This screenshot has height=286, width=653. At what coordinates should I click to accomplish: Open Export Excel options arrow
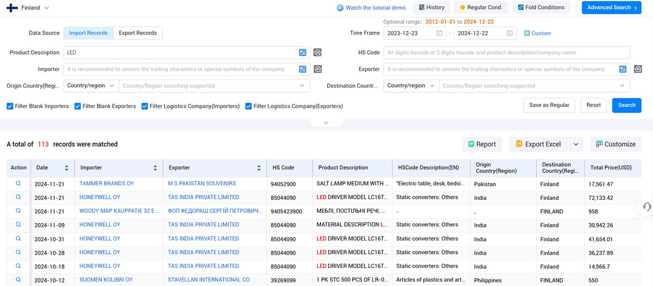pos(575,144)
